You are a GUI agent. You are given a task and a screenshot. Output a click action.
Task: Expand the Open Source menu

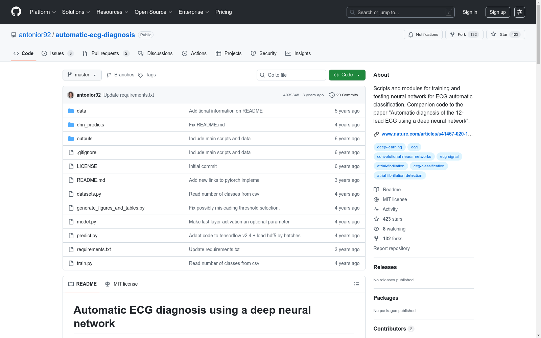point(154,12)
